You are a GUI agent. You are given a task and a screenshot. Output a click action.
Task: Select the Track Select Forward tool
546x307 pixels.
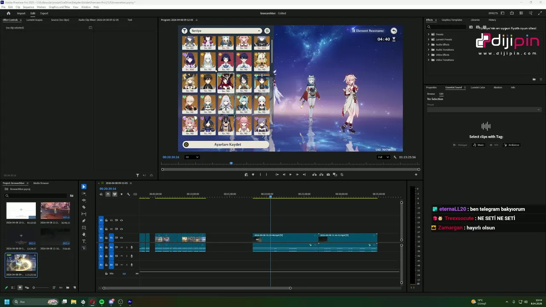[x=84, y=193]
